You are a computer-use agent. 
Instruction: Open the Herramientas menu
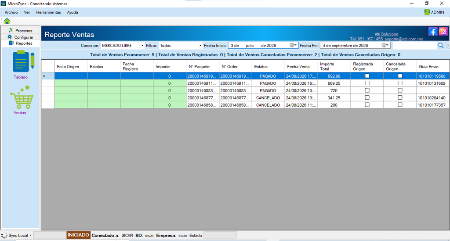pyautogui.click(x=48, y=12)
